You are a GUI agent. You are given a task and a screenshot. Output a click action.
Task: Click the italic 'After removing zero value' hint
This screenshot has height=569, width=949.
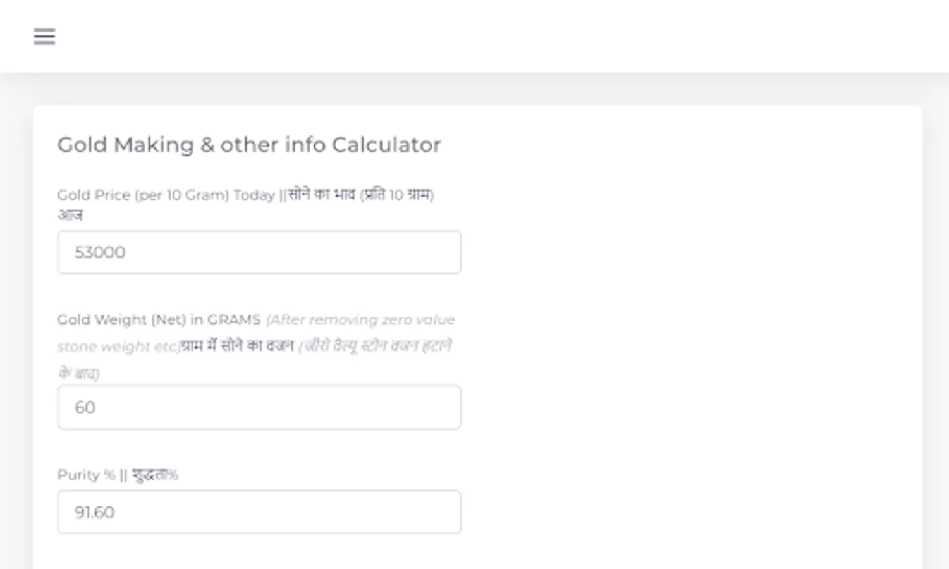[362, 320]
